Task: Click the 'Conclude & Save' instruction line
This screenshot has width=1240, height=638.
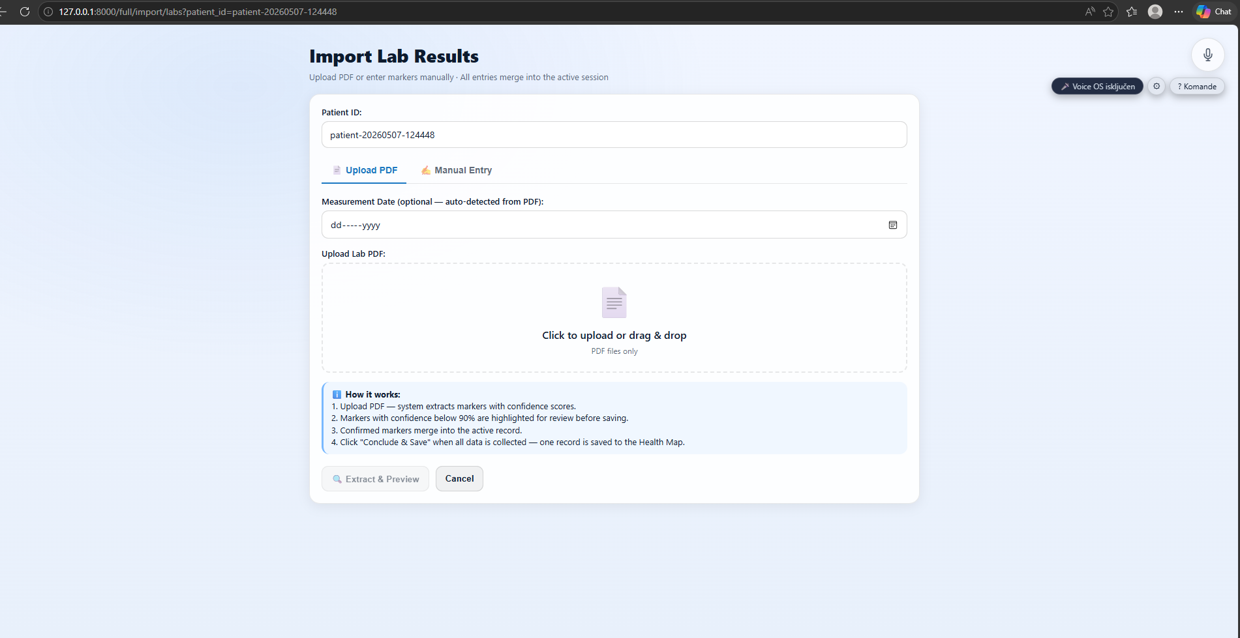Action: point(508,442)
